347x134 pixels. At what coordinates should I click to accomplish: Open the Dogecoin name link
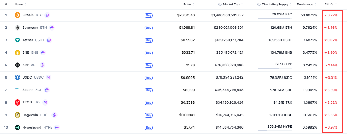coord(30,115)
